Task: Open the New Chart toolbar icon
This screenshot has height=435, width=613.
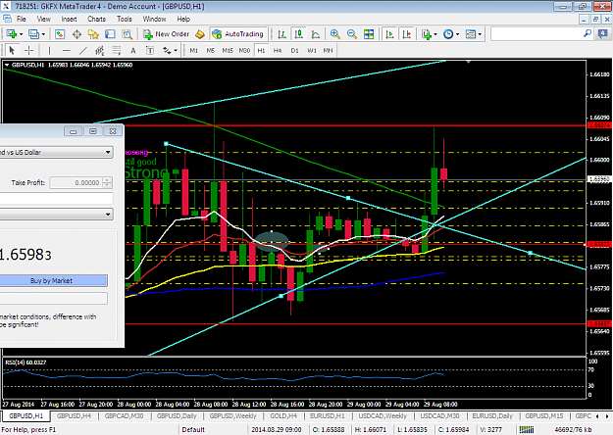Action: pyautogui.click(x=12, y=34)
